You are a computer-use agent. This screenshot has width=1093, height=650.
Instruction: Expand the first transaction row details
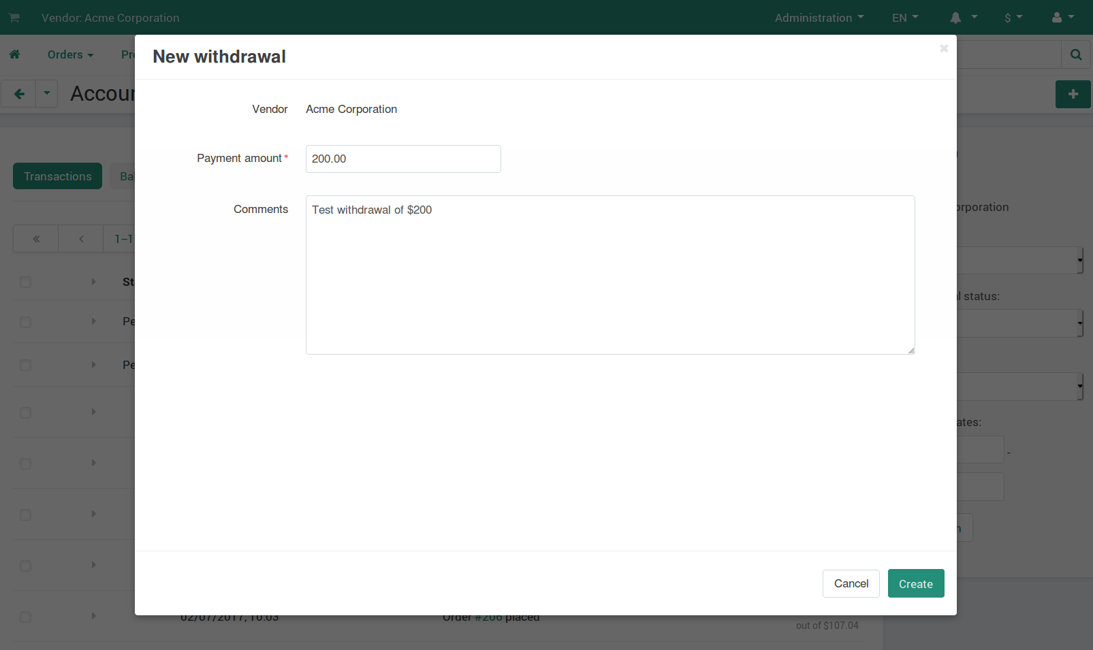(x=94, y=321)
